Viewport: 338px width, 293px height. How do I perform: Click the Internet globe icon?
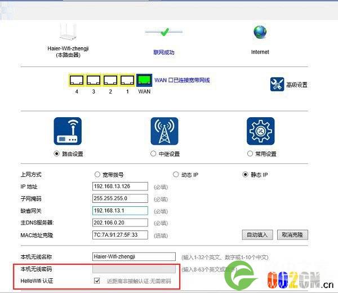[x=260, y=32]
